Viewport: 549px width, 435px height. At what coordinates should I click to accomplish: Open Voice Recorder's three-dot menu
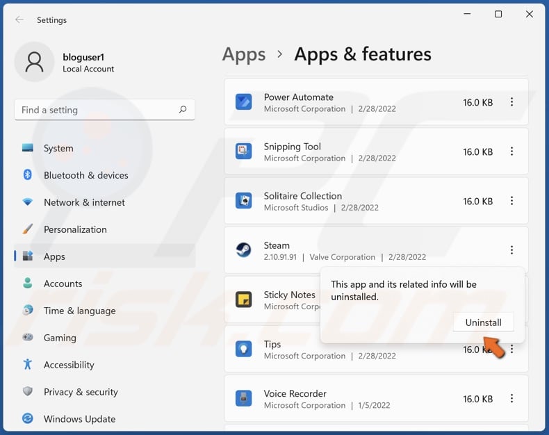click(x=511, y=399)
